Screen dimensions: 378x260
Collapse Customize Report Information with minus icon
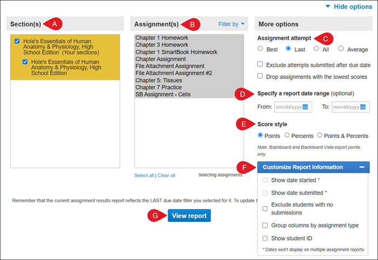click(362, 167)
